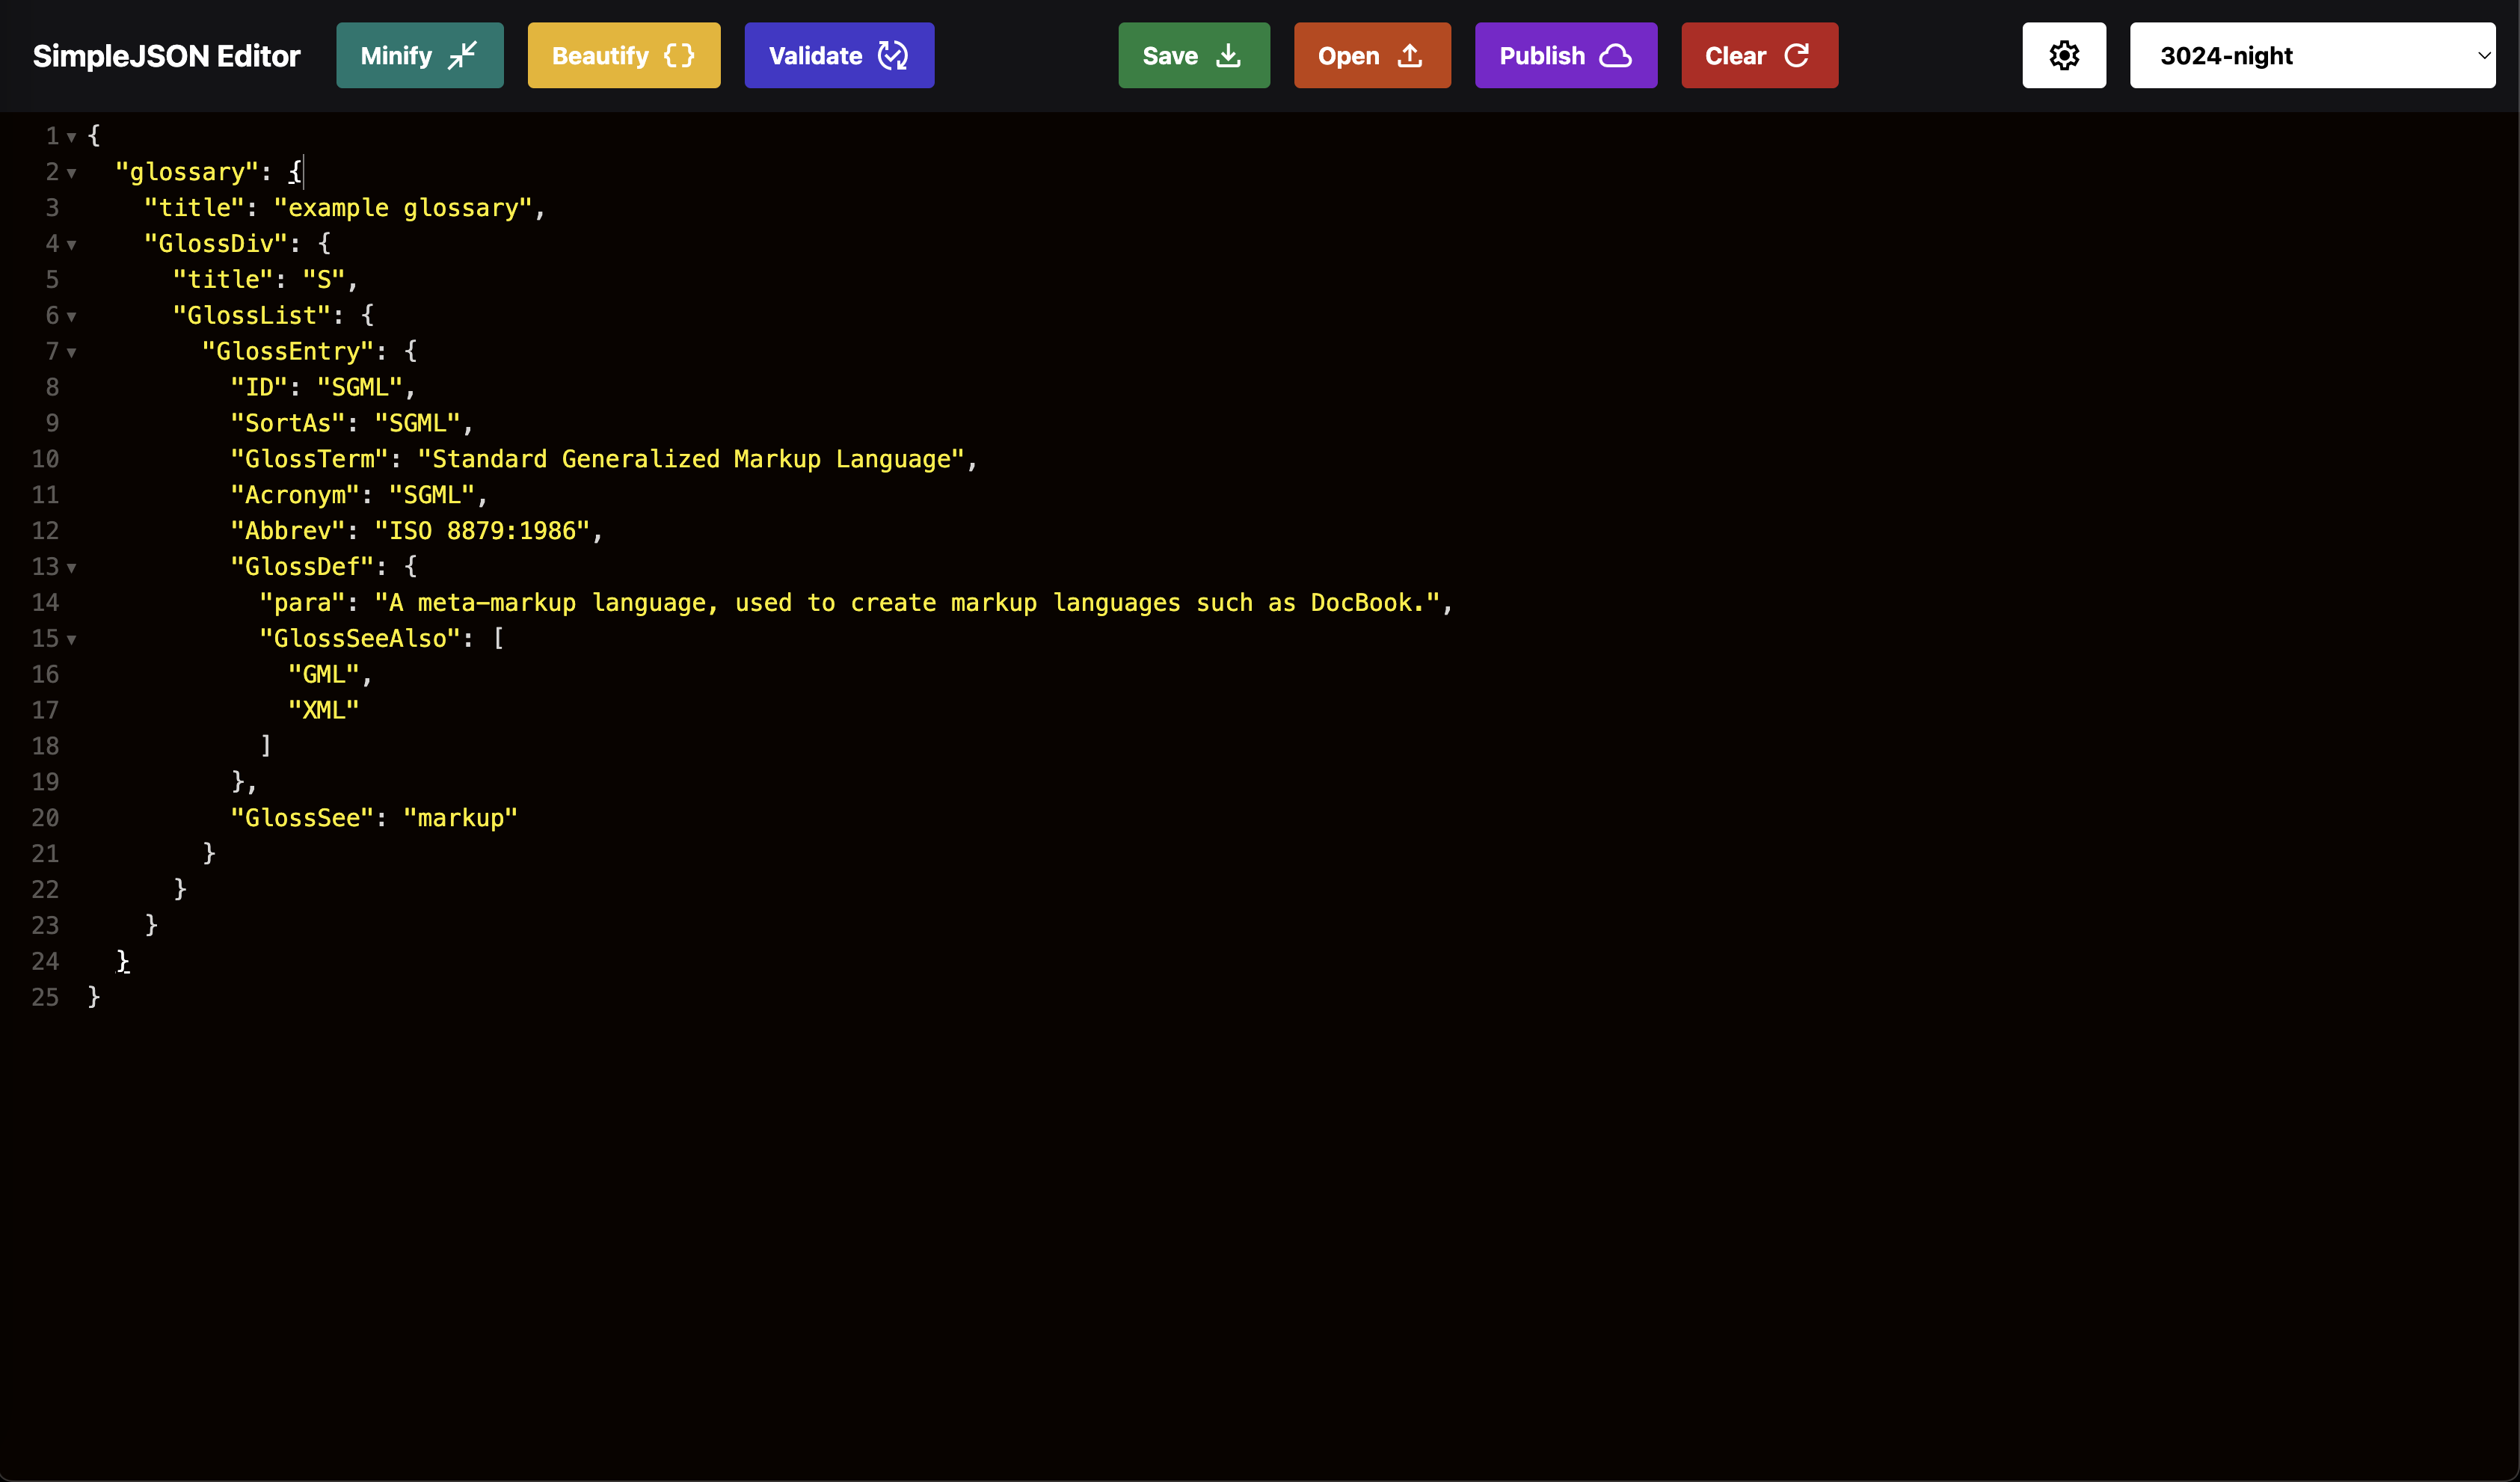Collapse the root object fold arrow on line 1
The height and width of the screenshot is (1482, 2520).
(72, 137)
